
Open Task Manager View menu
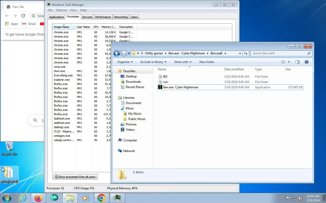pyautogui.click(x=73, y=10)
